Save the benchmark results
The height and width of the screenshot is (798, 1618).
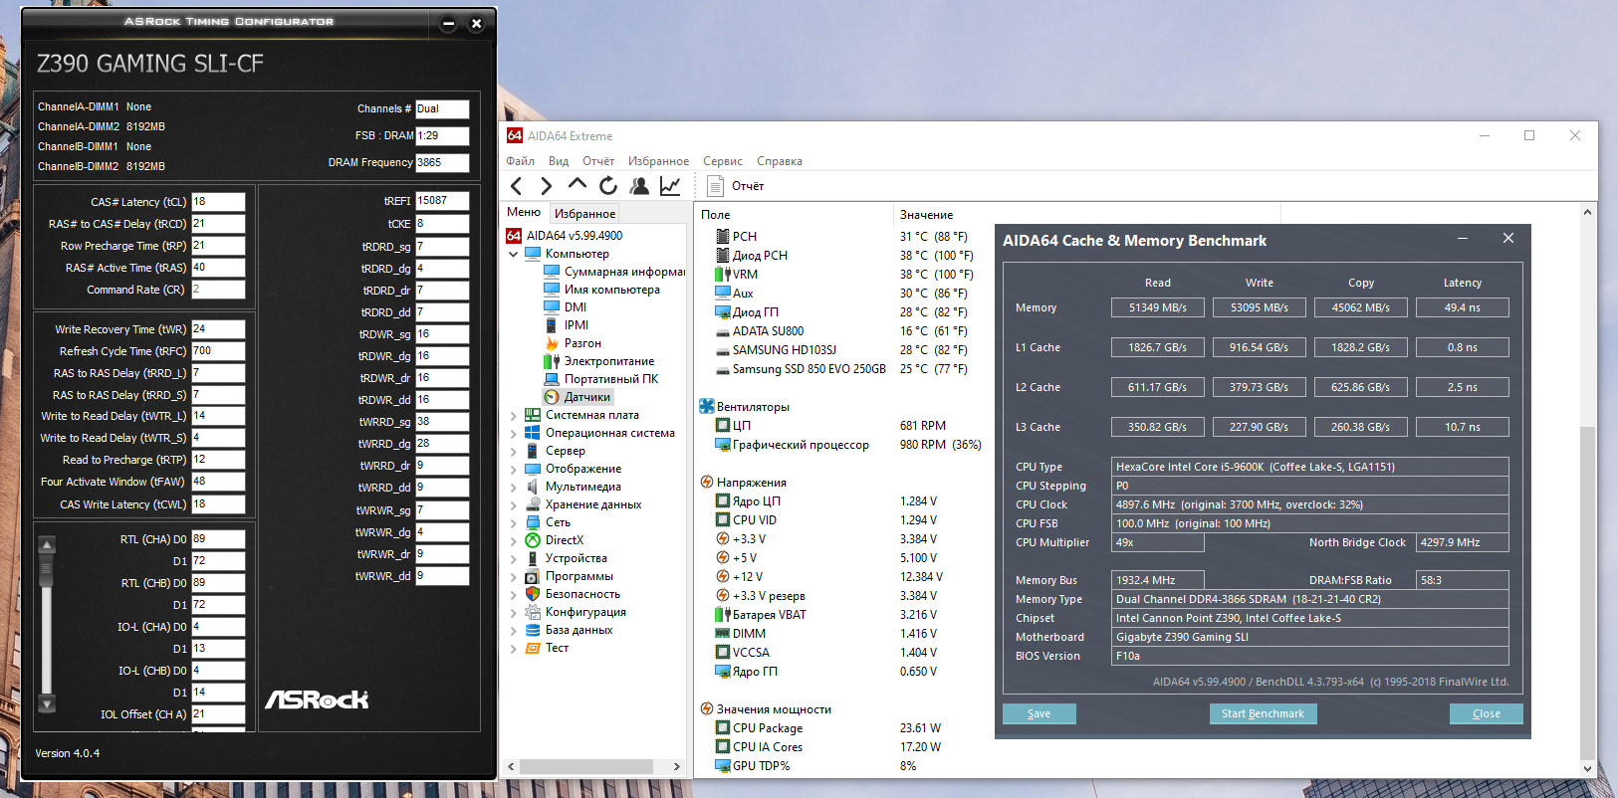(1040, 713)
